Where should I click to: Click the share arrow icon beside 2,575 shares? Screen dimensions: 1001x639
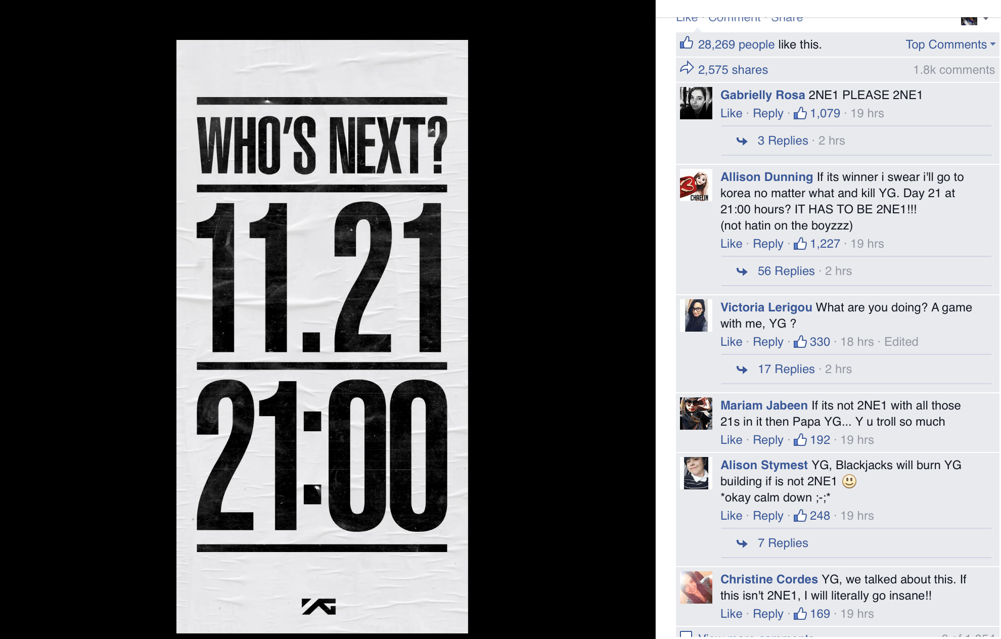(687, 68)
